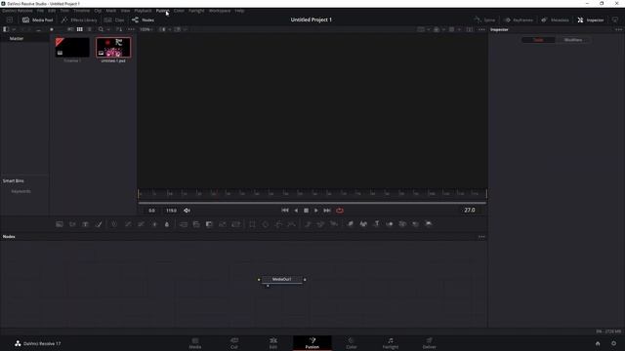Image resolution: width=625 pixels, height=351 pixels.
Task: Toggle the Media Pool panel
Action: coord(37,19)
